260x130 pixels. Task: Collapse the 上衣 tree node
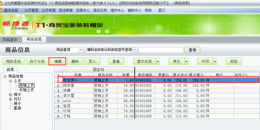[11, 81]
